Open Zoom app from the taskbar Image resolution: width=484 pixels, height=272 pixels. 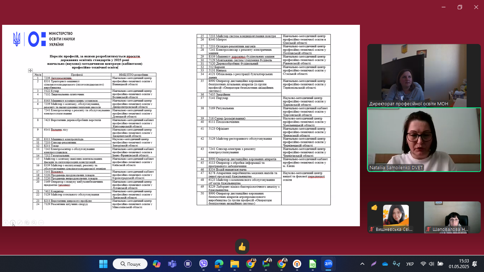click(x=328, y=264)
